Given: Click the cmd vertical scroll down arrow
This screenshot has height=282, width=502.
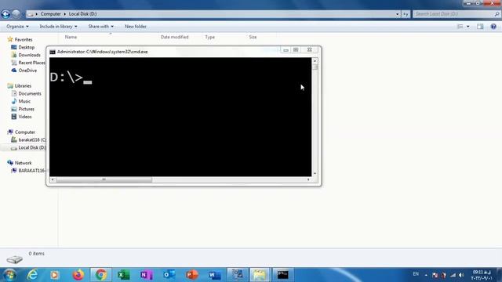Looking at the screenshot, I should [x=315, y=173].
